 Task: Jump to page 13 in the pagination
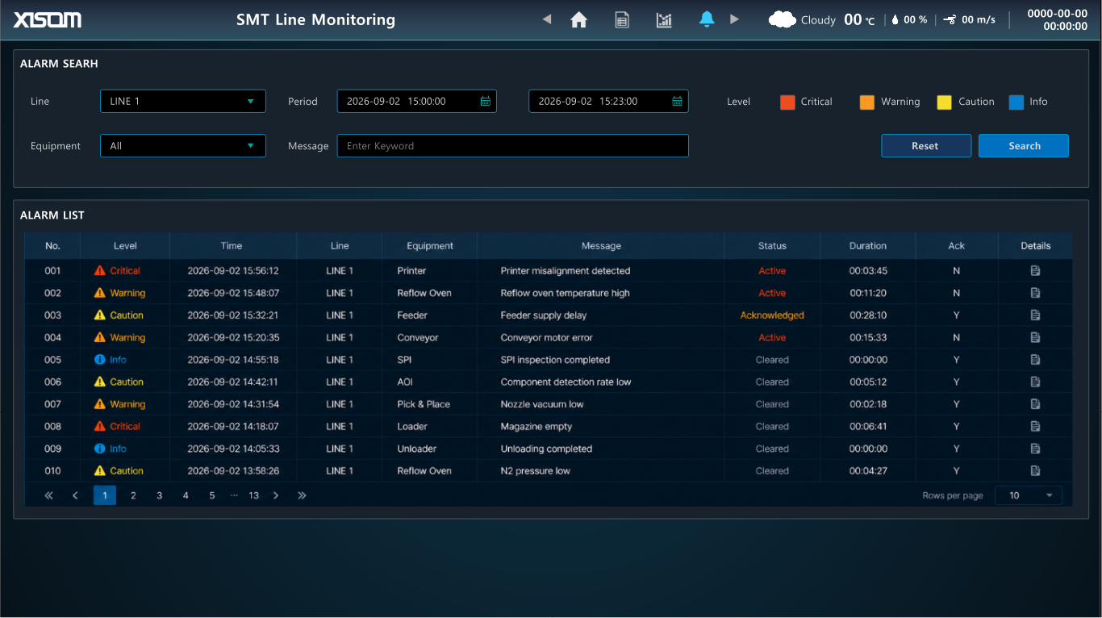254,495
